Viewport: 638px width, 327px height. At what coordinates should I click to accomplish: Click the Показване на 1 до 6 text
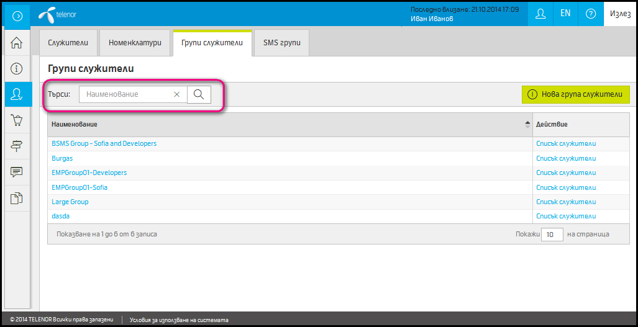(107, 235)
